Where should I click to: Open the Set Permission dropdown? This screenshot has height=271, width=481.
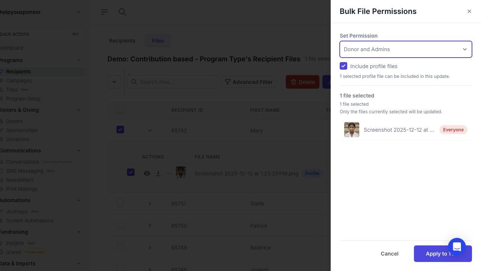pyautogui.click(x=406, y=49)
